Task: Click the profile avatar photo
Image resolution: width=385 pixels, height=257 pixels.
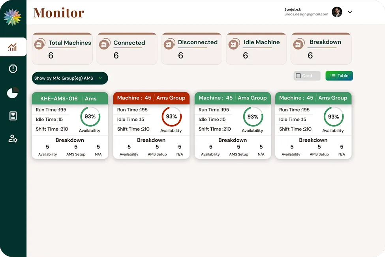Action: coord(337,12)
